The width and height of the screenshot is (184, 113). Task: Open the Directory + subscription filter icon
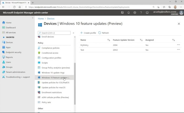(122, 13)
